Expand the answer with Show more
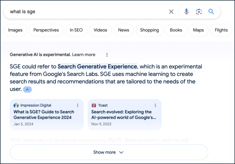The width and height of the screenshot is (235, 164). [109, 152]
